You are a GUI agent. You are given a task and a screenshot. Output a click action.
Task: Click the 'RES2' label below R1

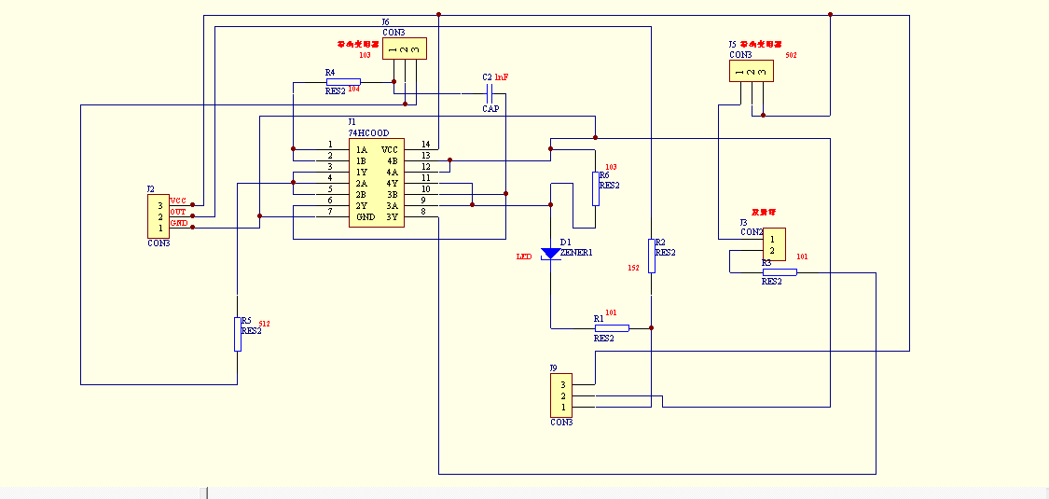(604, 339)
